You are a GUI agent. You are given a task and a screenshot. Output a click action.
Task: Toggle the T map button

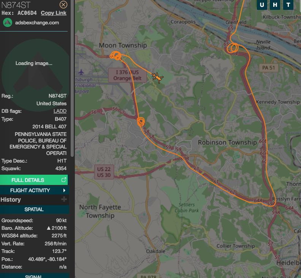(288, 5)
